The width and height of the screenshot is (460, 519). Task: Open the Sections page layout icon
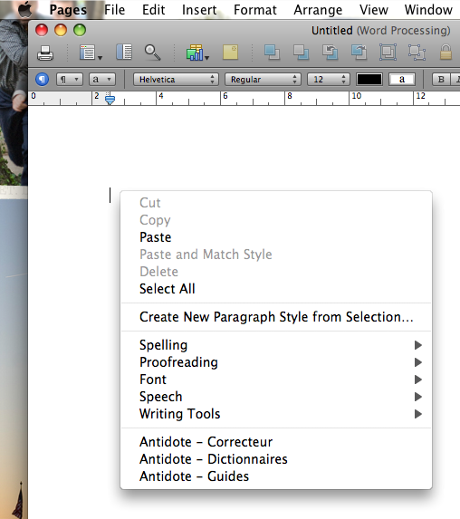pos(124,53)
